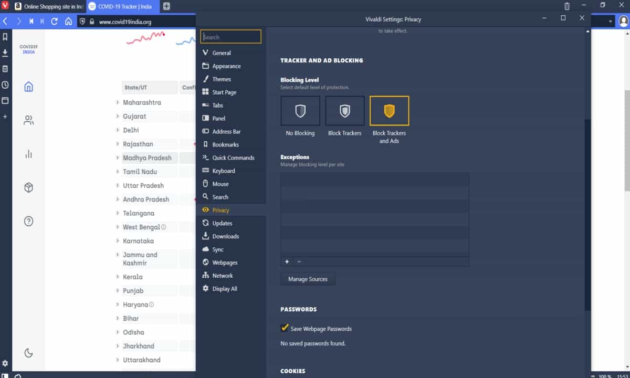630x378 pixels.
Task: Open the new tab plus button
Action: pos(166,6)
